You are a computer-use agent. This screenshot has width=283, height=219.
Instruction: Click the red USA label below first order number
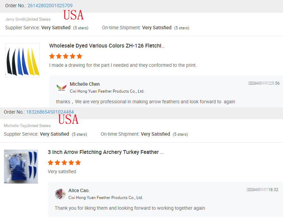point(74,15)
